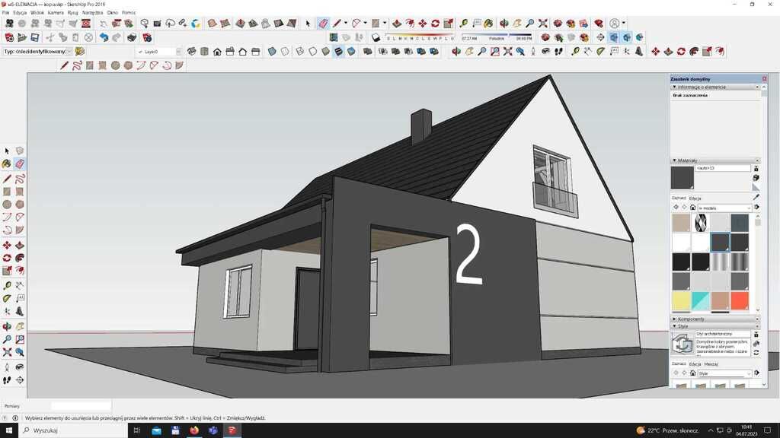This screenshot has width=780, height=438.
Task: Select the yellow material swatch
Action: 681,301
